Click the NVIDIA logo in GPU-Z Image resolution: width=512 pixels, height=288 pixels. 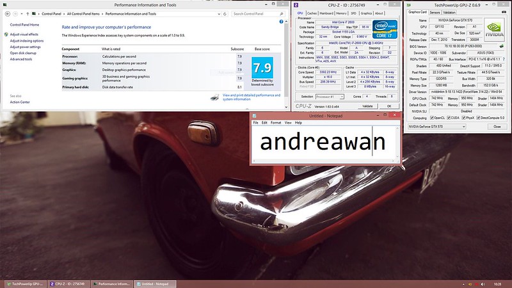(494, 29)
